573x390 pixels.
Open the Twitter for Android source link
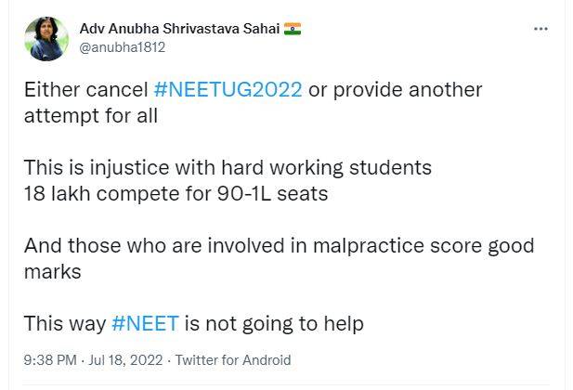233,360
